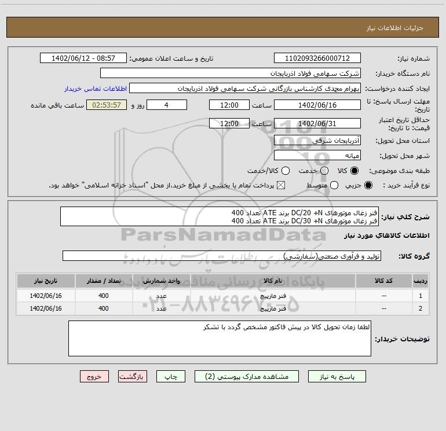The image size is (446, 431).
Task: Click the announcement date field 1402/06/12 - 08:57
Action: pyautogui.click(x=83, y=58)
